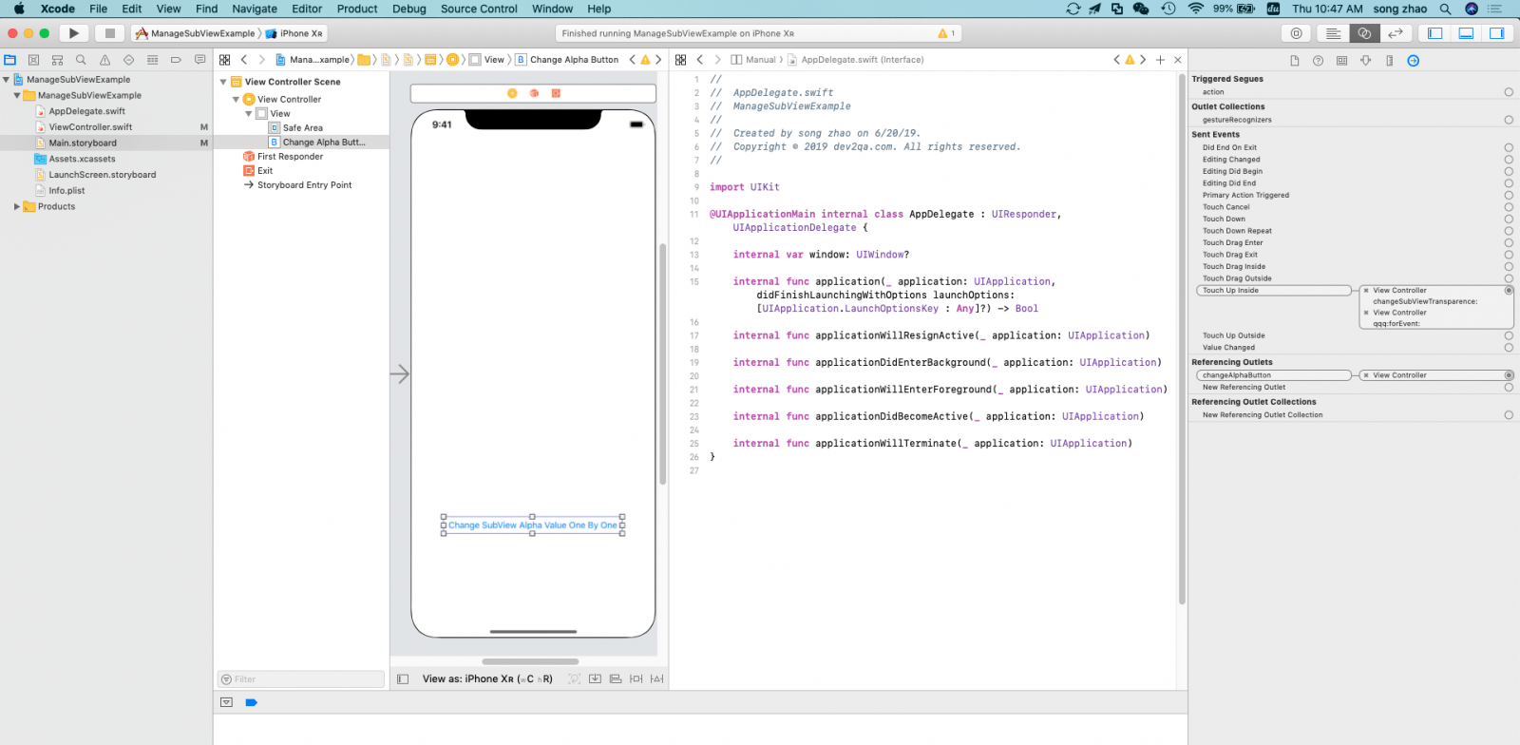
Task: Toggle the Debug area panel
Action: pos(1466,33)
